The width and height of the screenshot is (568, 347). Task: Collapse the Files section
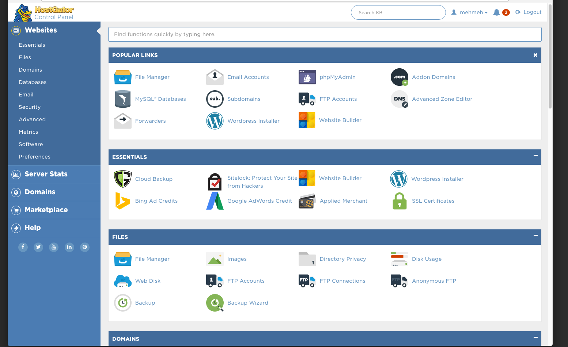(535, 236)
